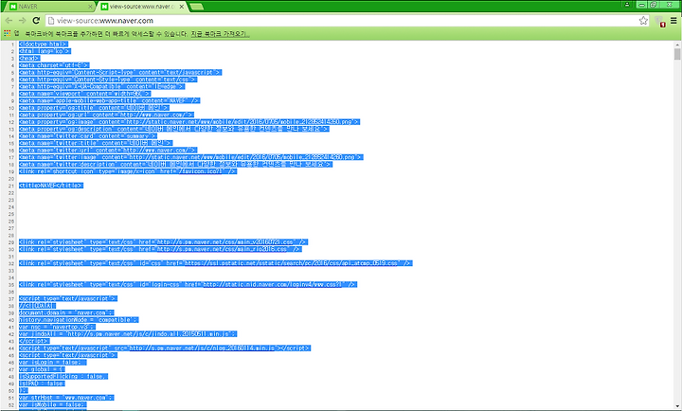The height and width of the screenshot is (411, 682).
Task: Click the page icon in address bar
Action: click(51, 21)
